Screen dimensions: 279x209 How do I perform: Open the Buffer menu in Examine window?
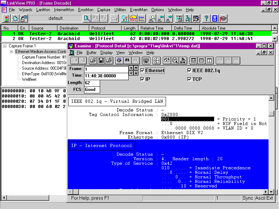click(x=91, y=53)
